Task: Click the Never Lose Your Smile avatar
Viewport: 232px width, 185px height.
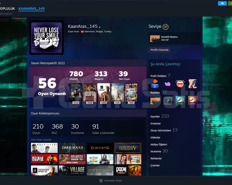Action: click(46, 37)
